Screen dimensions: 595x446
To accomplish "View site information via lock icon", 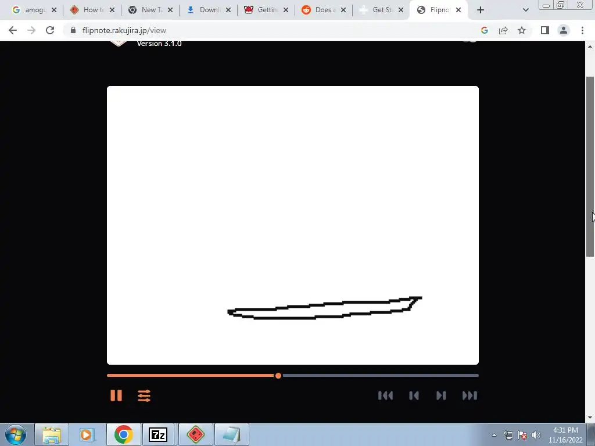I will coord(73,30).
